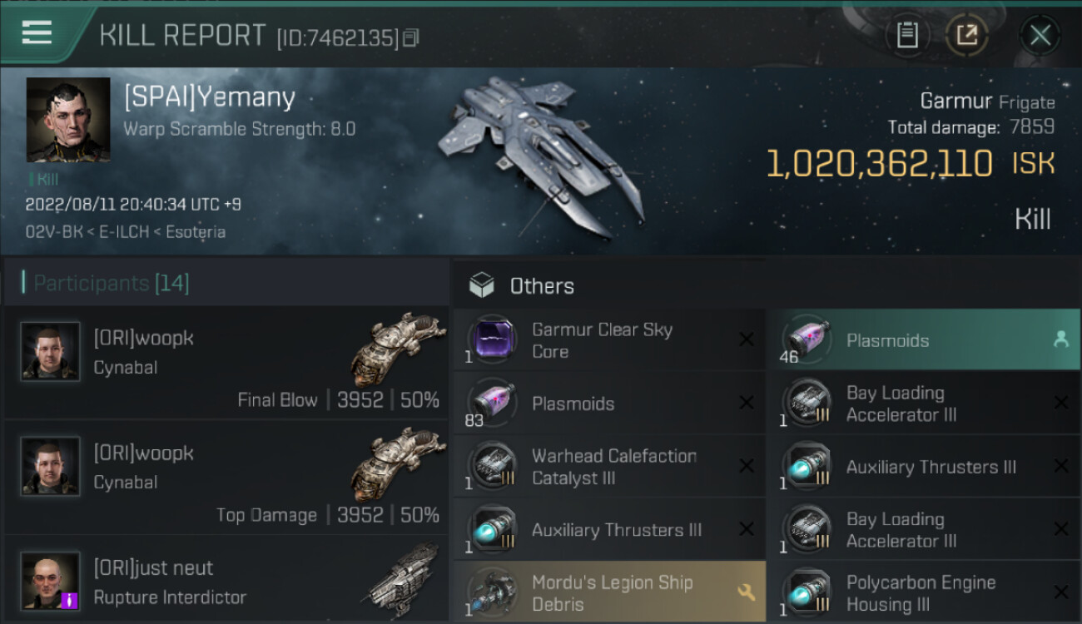Open Polycarbon Engine Housing III item
This screenshot has height=624, width=1082.
point(924,592)
